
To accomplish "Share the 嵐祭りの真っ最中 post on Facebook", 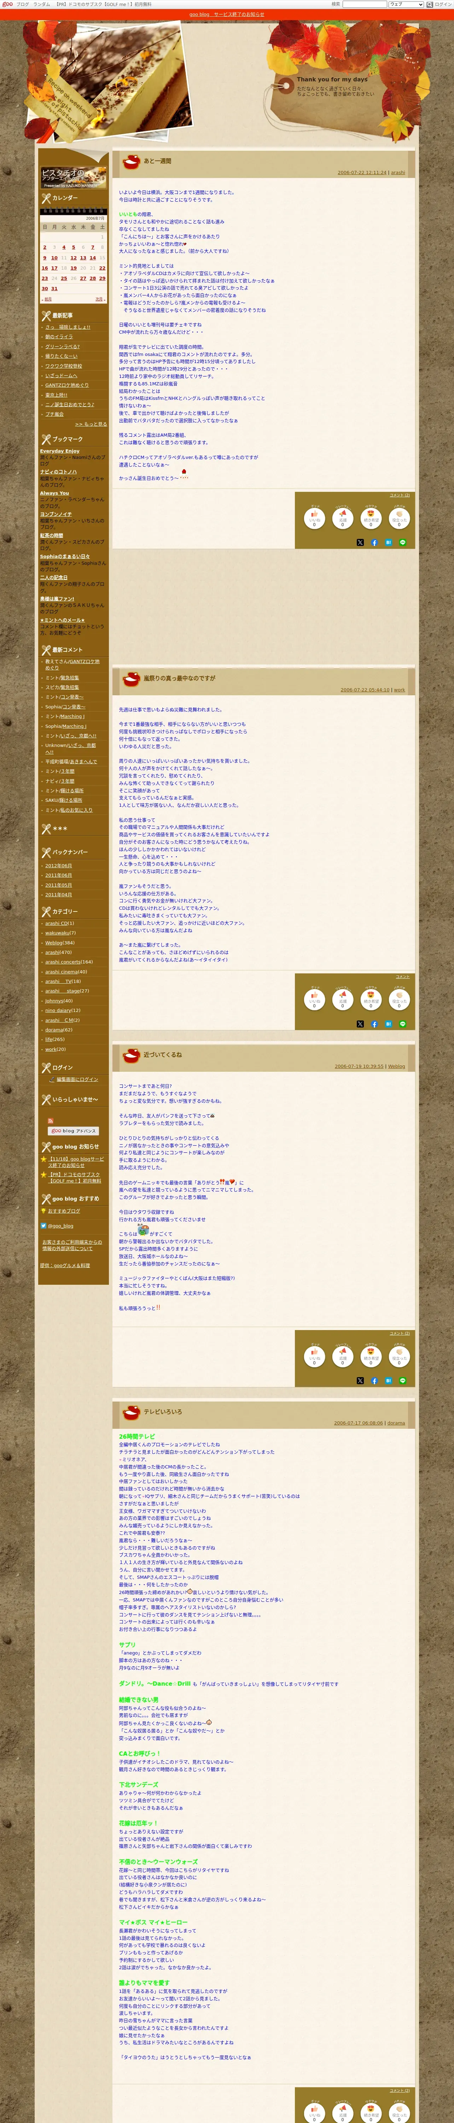I will tap(374, 1024).
